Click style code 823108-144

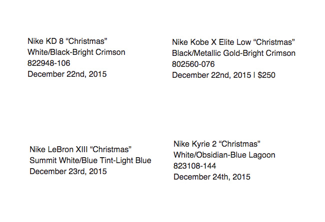(x=195, y=166)
